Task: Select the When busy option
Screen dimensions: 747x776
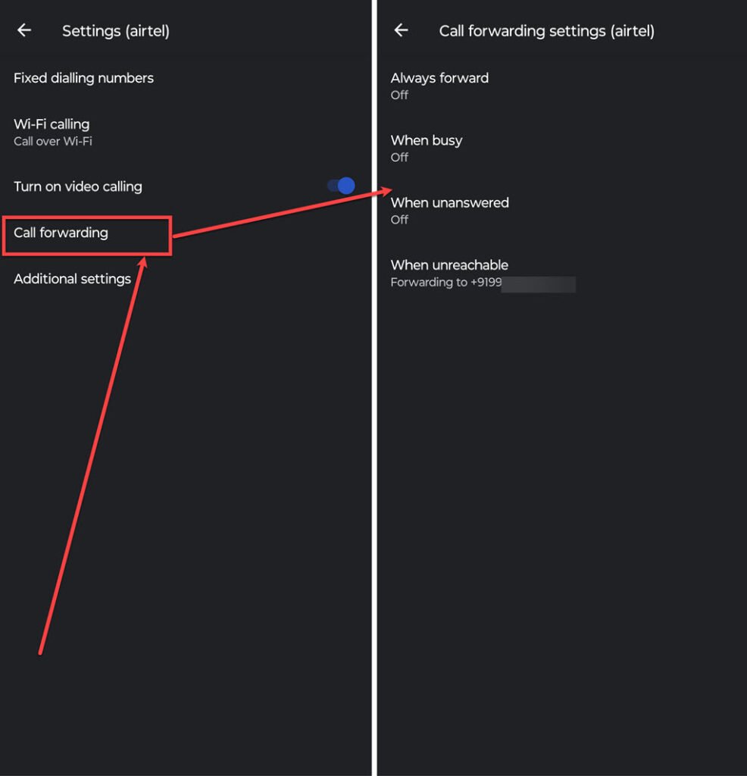Action: click(x=426, y=140)
